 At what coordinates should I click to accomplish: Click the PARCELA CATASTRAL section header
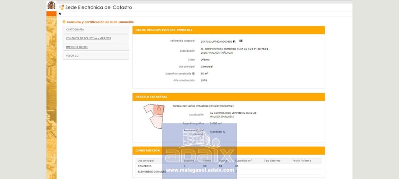(x=228, y=97)
